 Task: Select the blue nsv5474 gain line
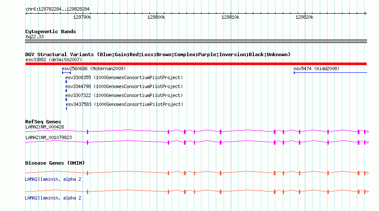pyautogui.click(x=330, y=72)
